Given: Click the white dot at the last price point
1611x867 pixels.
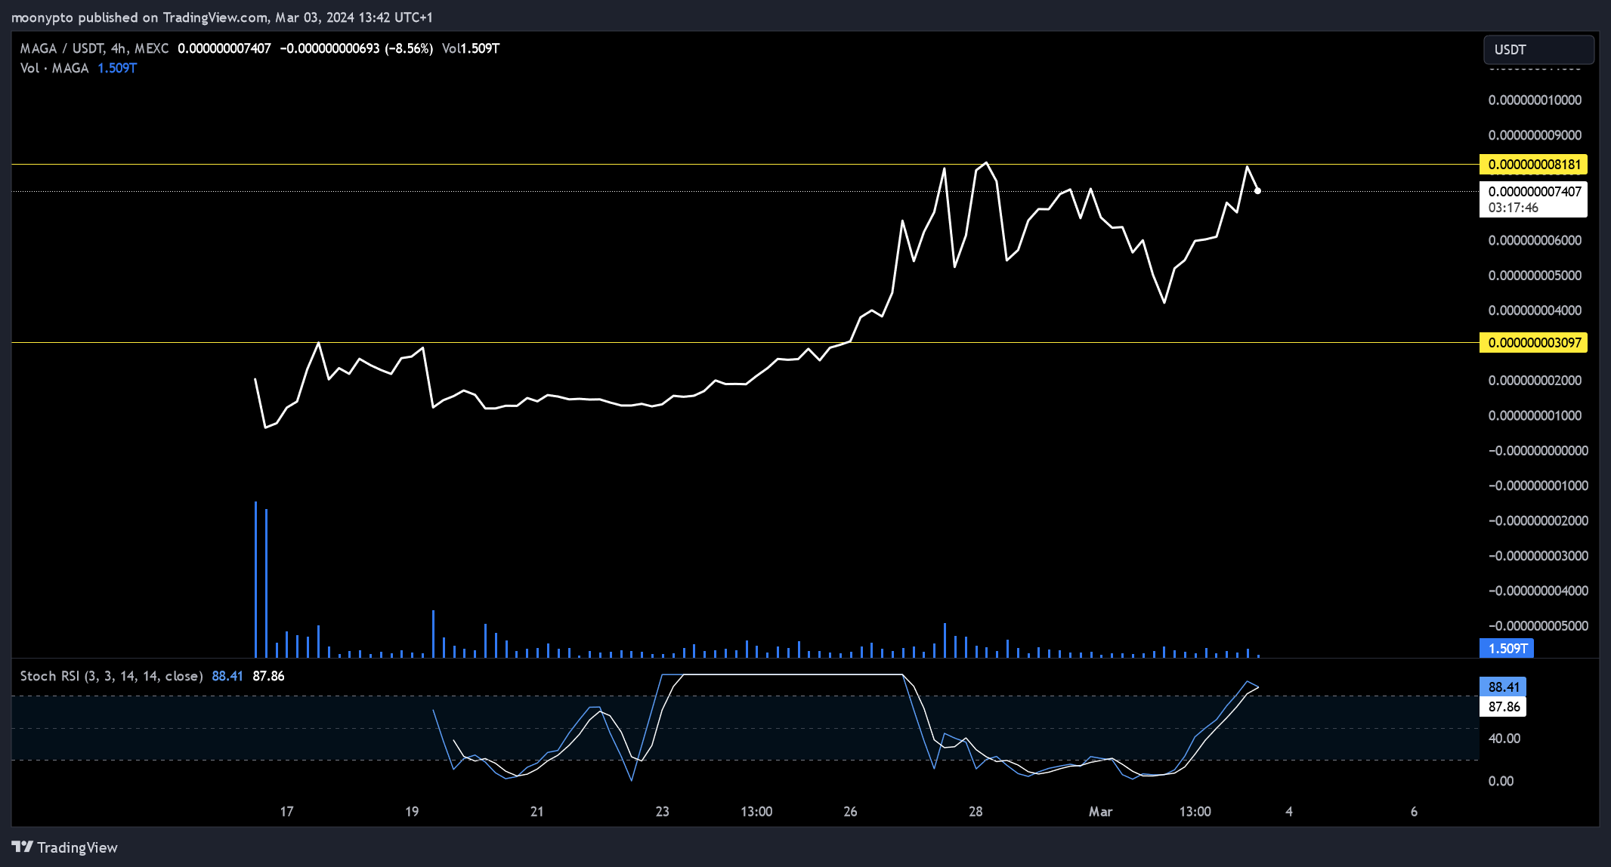Looking at the screenshot, I should click(x=1257, y=190).
